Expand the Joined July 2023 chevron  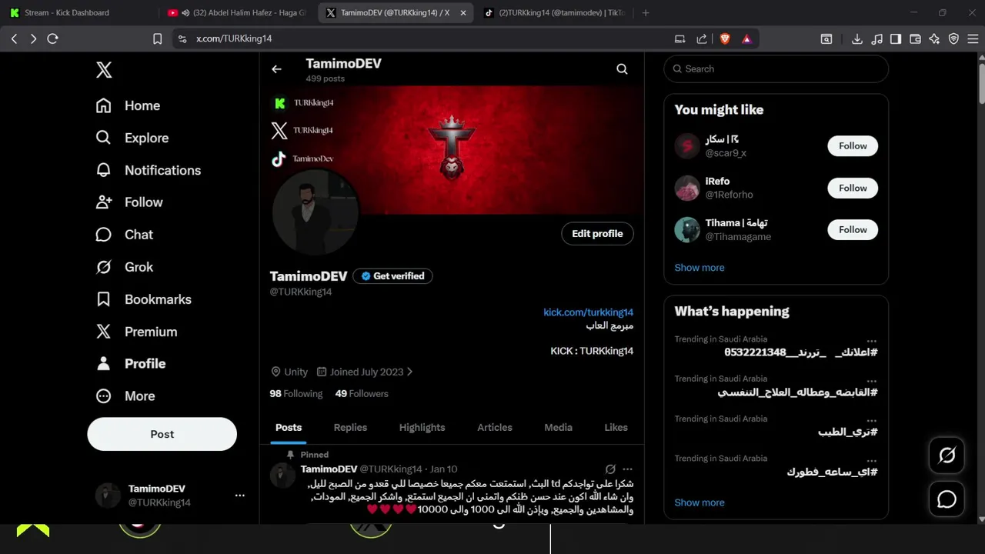[409, 372]
